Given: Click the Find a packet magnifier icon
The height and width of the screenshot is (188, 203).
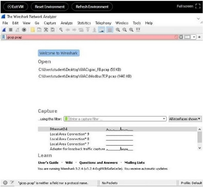Looking at the screenshot, I should 61,30.
